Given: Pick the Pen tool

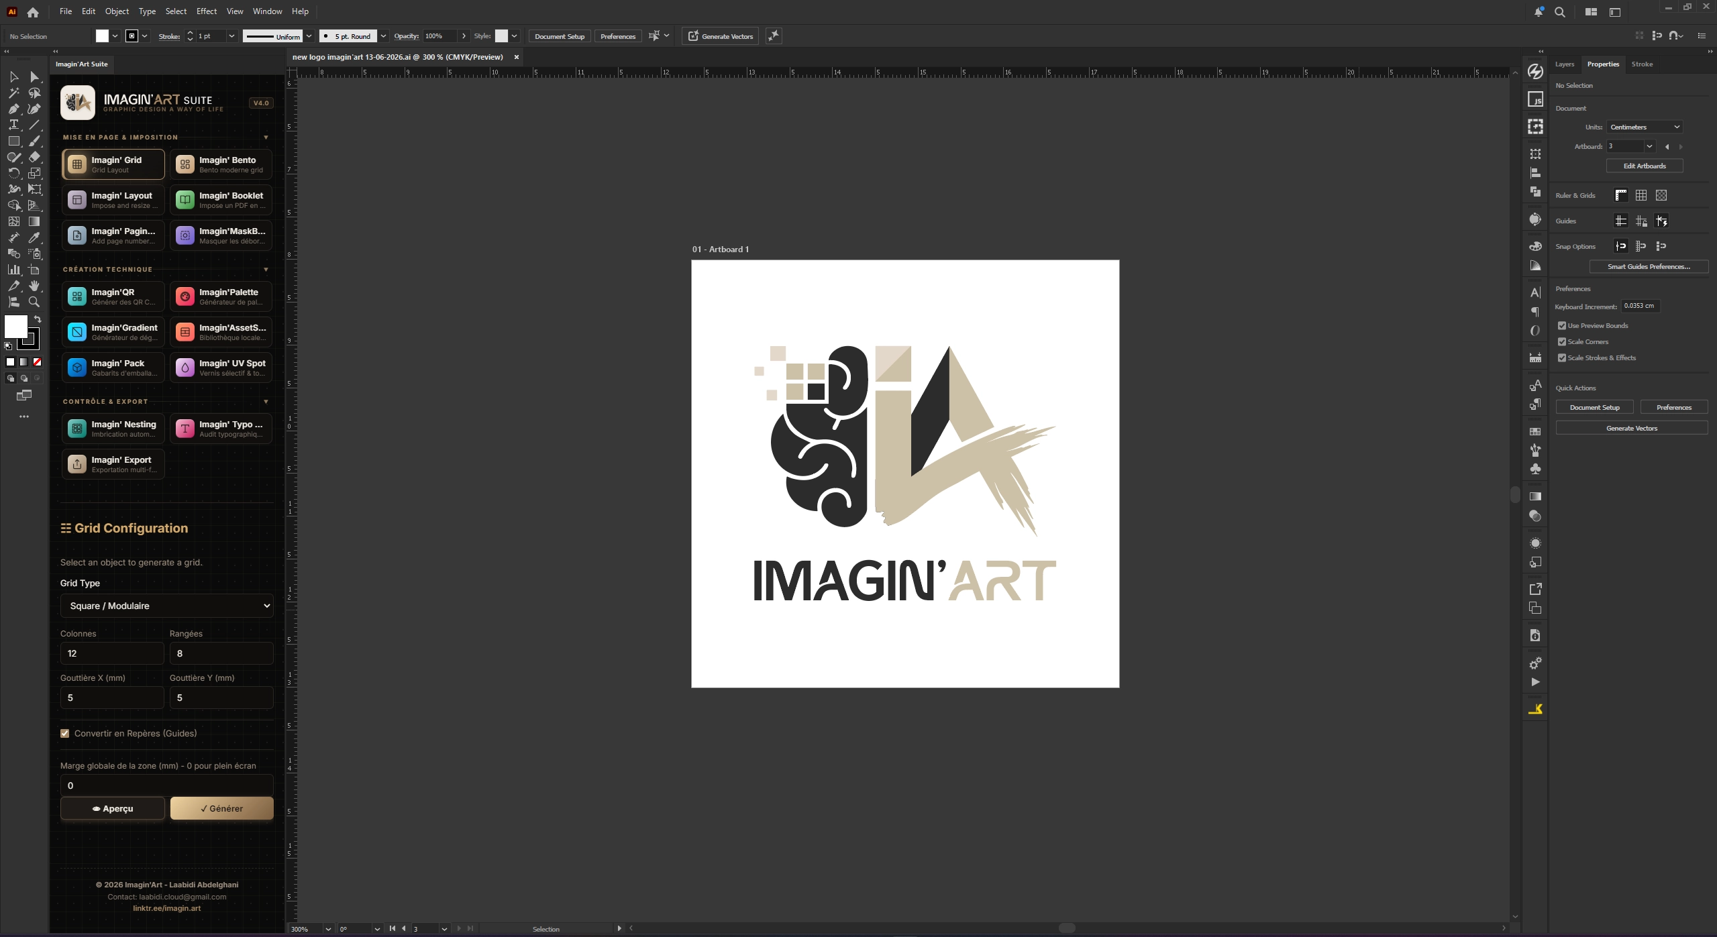Looking at the screenshot, I should click(x=13, y=109).
